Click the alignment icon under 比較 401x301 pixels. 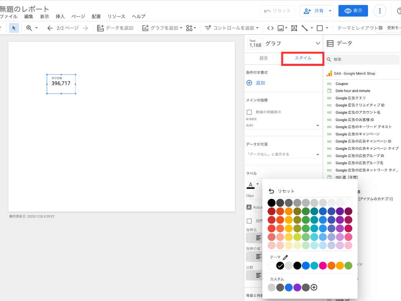[258, 275]
